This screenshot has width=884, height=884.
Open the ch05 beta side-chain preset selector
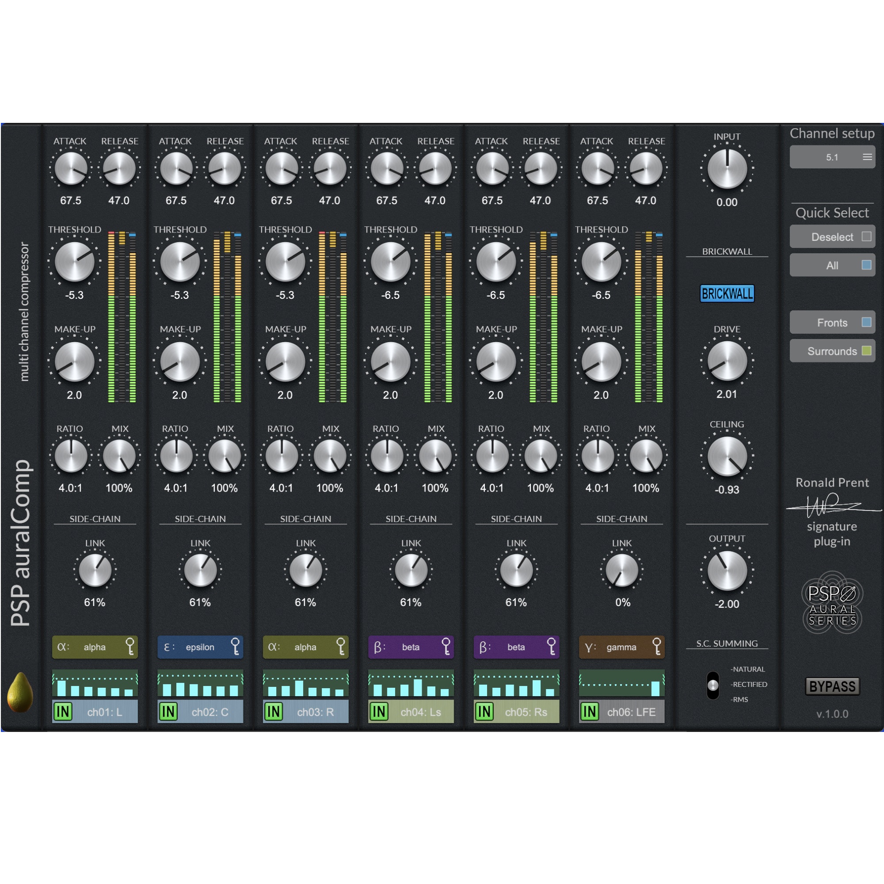click(x=516, y=647)
